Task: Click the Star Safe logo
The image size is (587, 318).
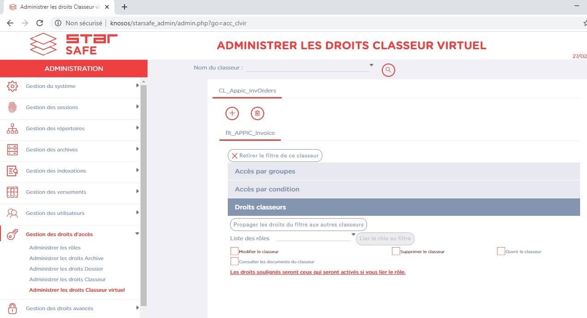Action: pyautogui.click(x=74, y=45)
